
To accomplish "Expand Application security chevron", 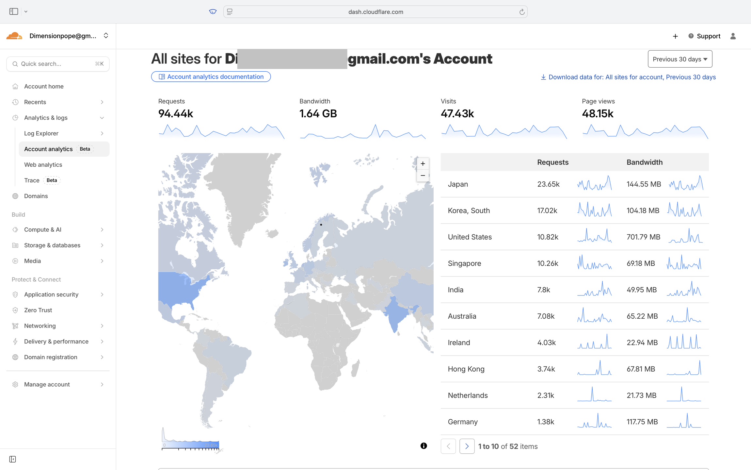I will 102,294.
